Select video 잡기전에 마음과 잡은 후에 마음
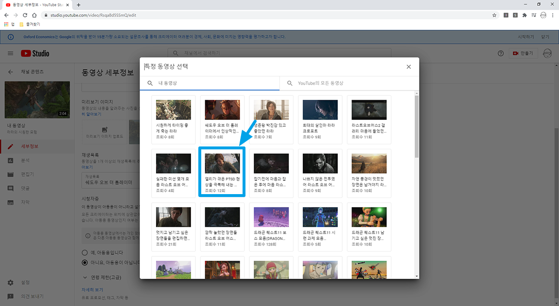The image size is (559, 306). tap(271, 173)
